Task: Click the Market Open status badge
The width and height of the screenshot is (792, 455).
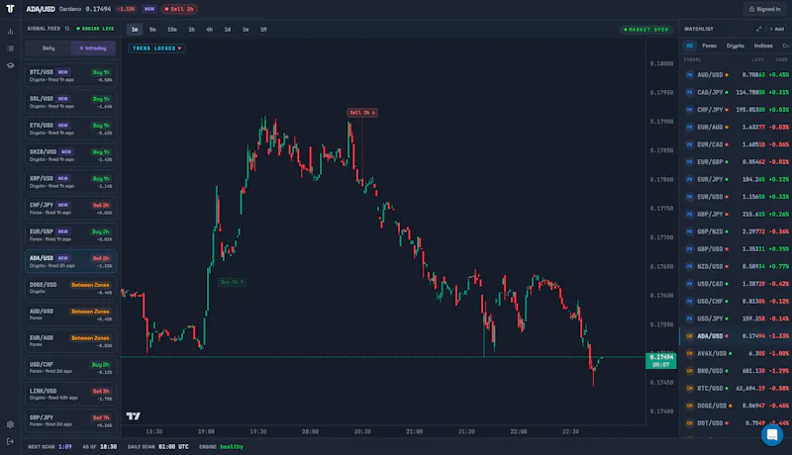Action: (x=646, y=30)
